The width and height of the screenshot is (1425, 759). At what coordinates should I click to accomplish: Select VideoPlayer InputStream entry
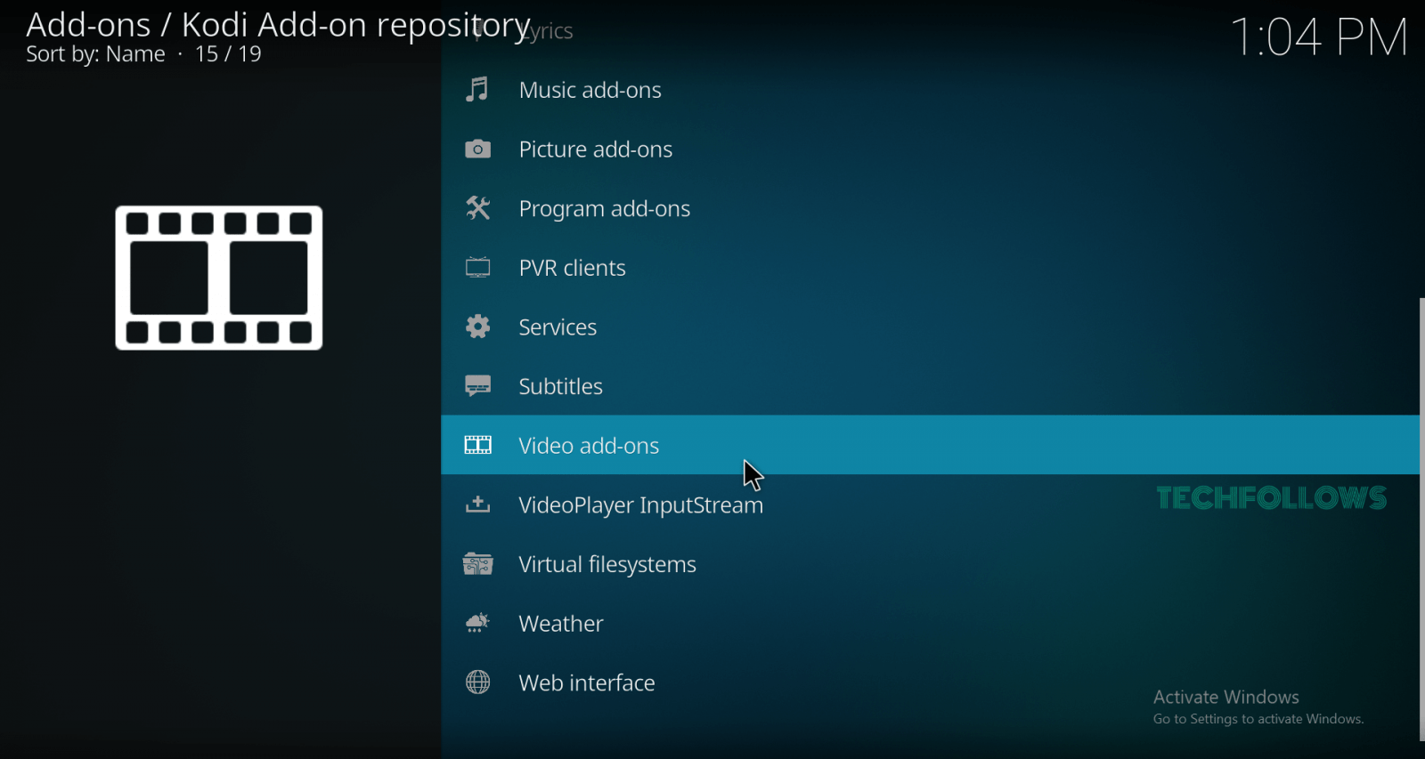pos(930,505)
